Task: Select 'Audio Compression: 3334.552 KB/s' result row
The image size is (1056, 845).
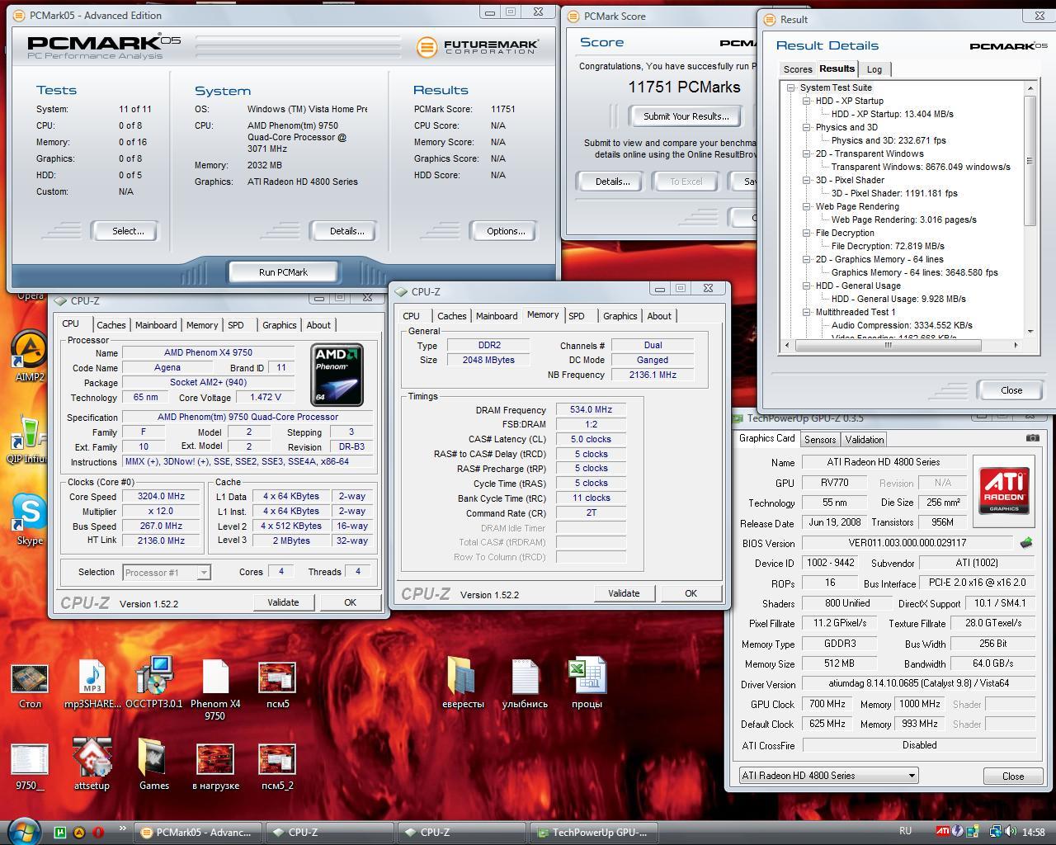Action: 902,325
